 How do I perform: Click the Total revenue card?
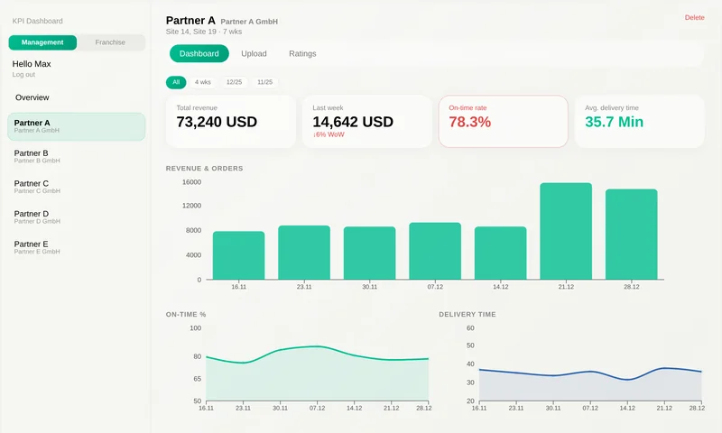click(231, 122)
